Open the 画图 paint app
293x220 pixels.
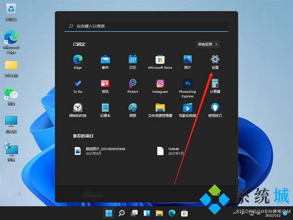point(133,110)
